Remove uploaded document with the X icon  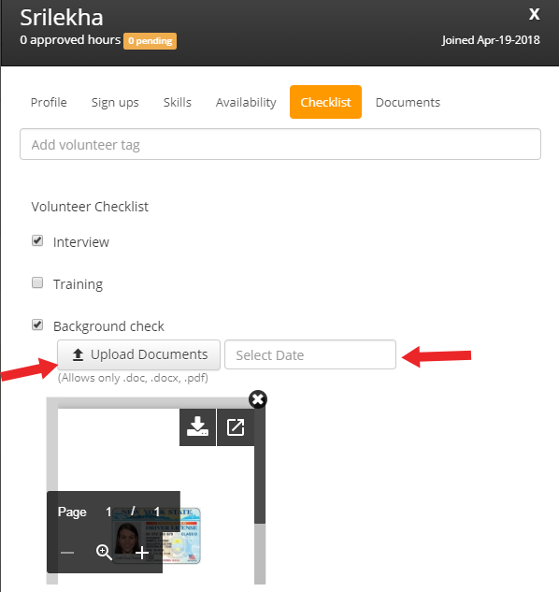(258, 399)
